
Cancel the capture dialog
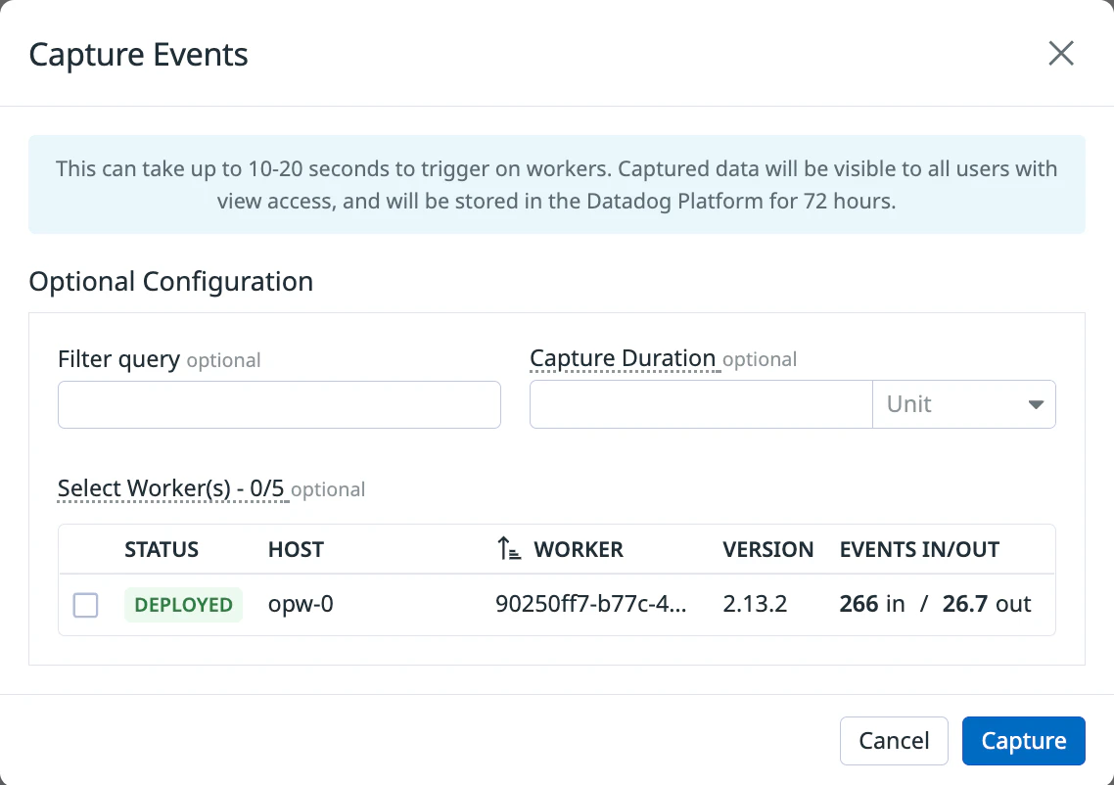coord(894,741)
